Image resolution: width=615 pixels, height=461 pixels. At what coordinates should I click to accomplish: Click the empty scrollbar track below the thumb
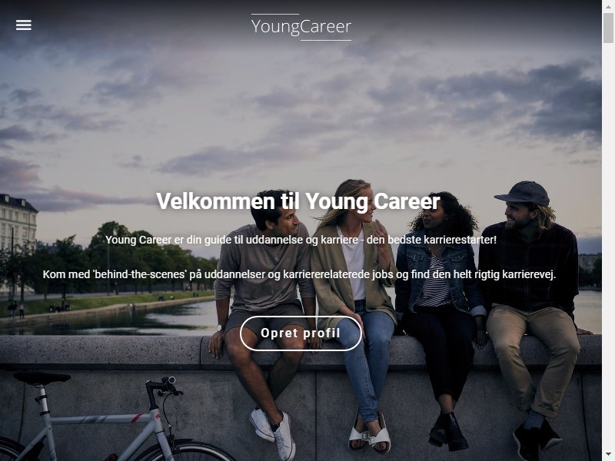[608, 247]
